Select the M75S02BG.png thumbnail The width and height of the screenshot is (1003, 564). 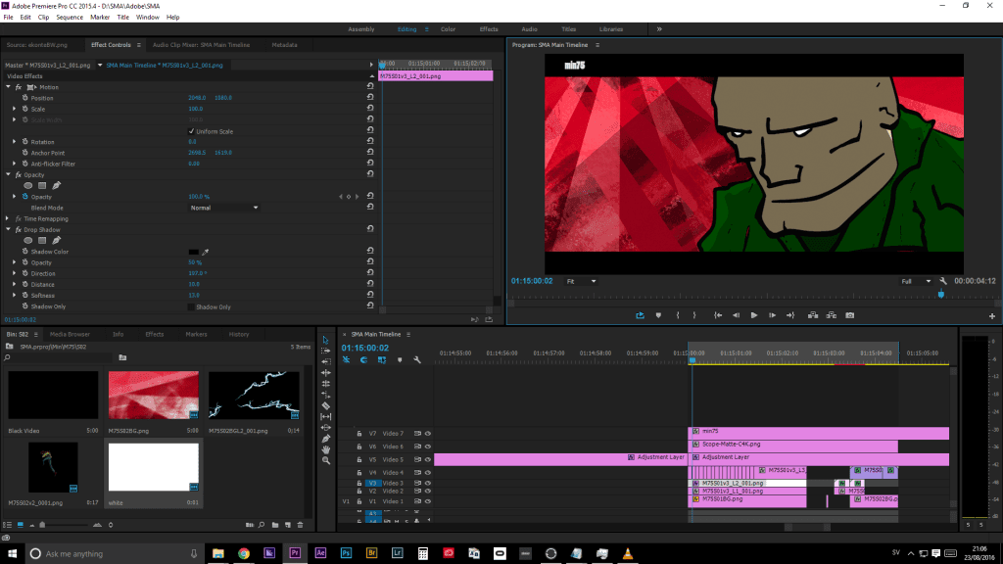click(x=154, y=396)
